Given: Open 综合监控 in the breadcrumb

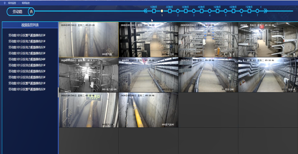Looking at the screenshot, I should pos(12,3).
